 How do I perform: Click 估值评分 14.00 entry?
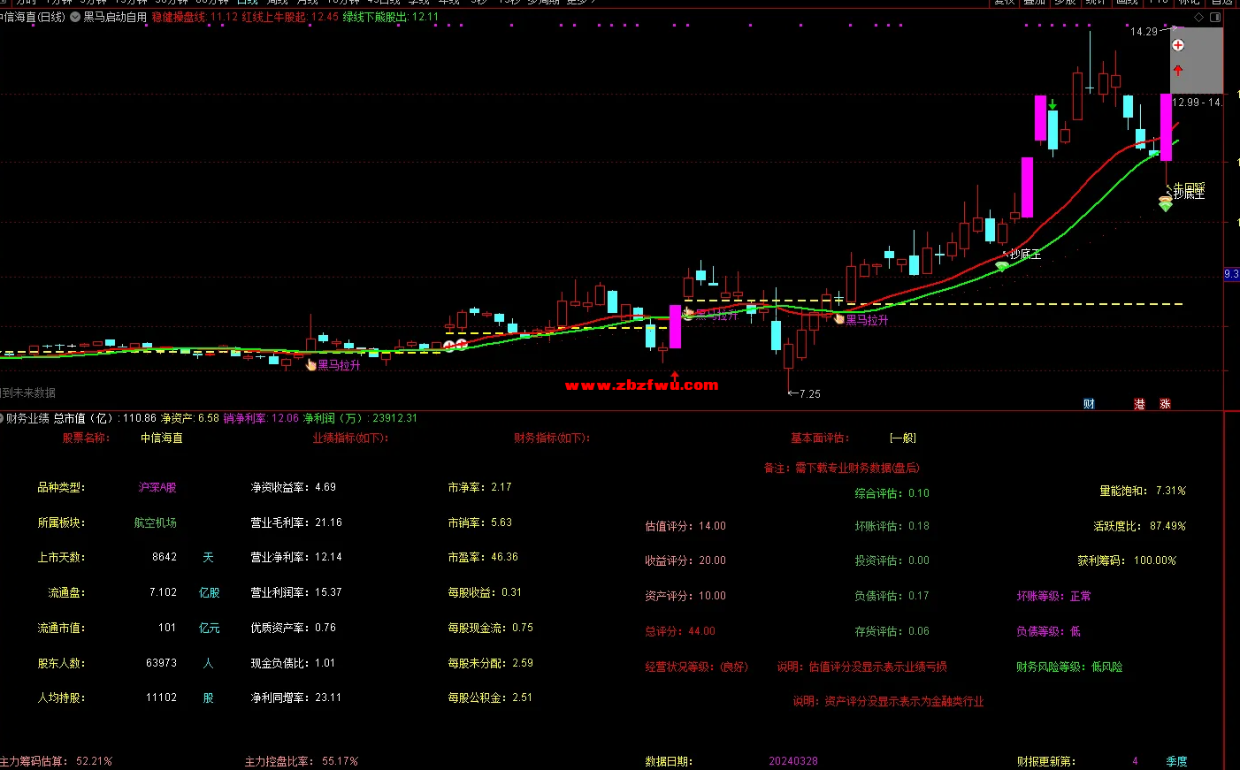(685, 526)
